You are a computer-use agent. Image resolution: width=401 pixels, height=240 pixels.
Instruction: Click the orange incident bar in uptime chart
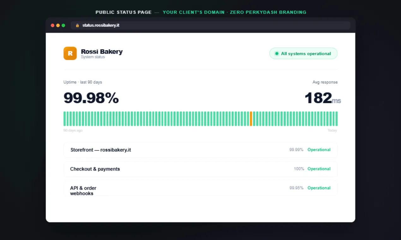pyautogui.click(x=251, y=119)
